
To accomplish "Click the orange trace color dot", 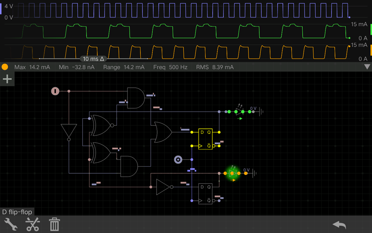I will click(5, 67).
